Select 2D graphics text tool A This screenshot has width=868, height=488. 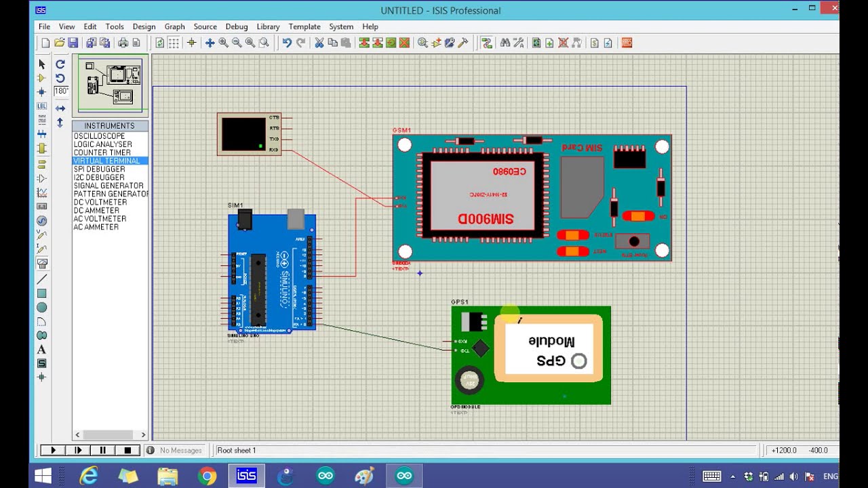tap(41, 350)
